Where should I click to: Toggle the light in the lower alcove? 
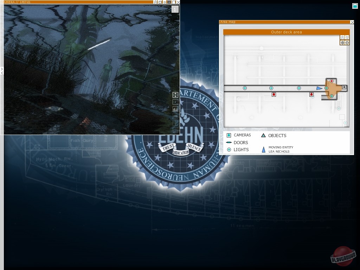pyautogui.click(x=332, y=96)
